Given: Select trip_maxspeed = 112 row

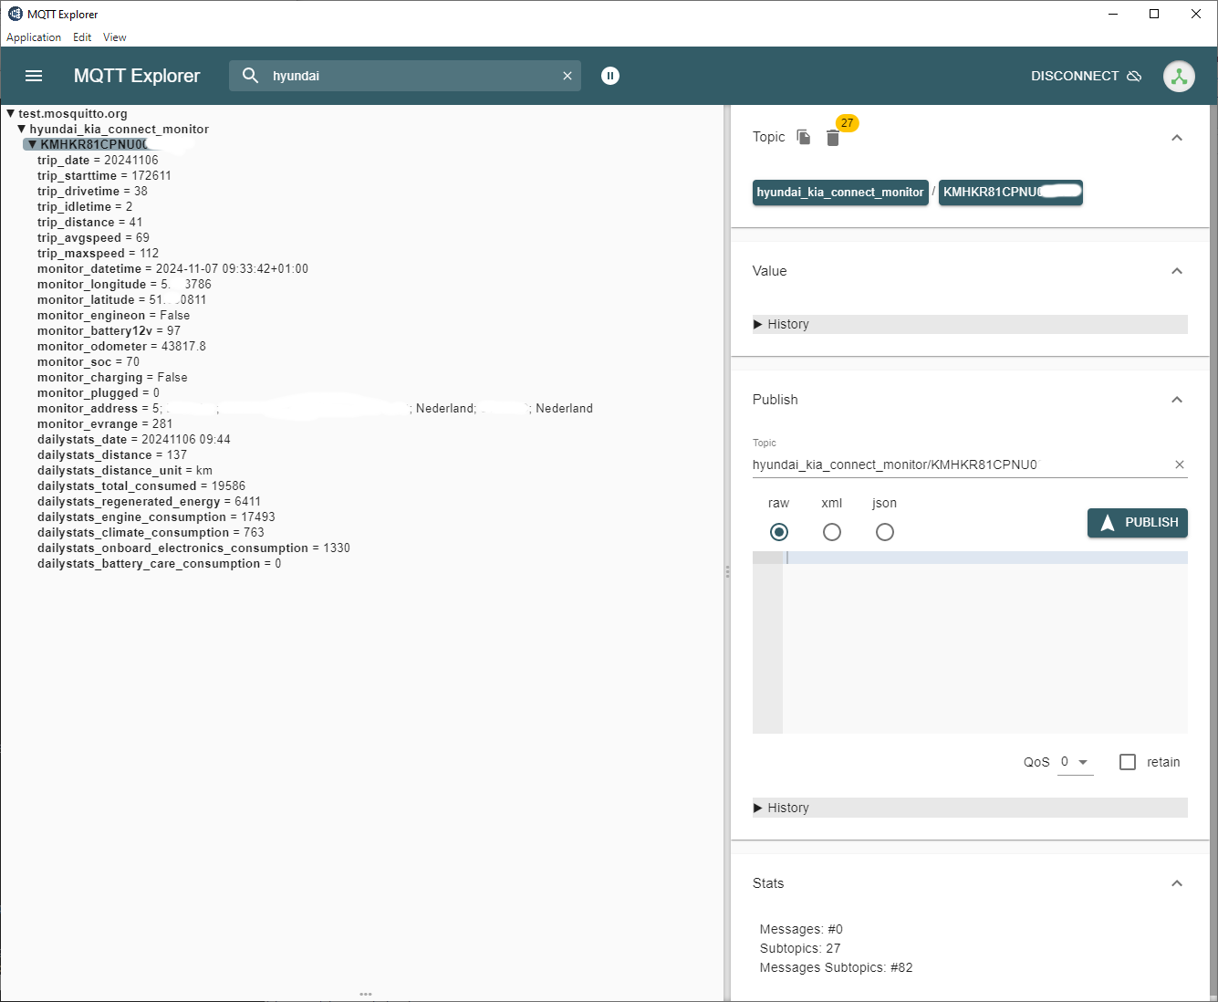Looking at the screenshot, I should click(x=99, y=254).
